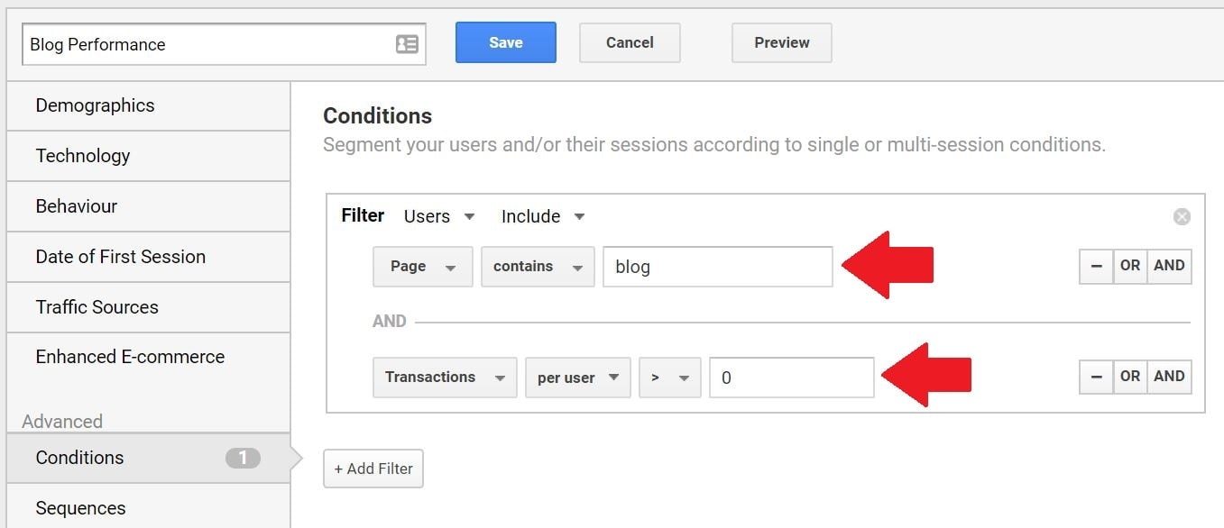1224x528 pixels.
Task: Click the minus icon on the Page row
Action: point(1096,266)
